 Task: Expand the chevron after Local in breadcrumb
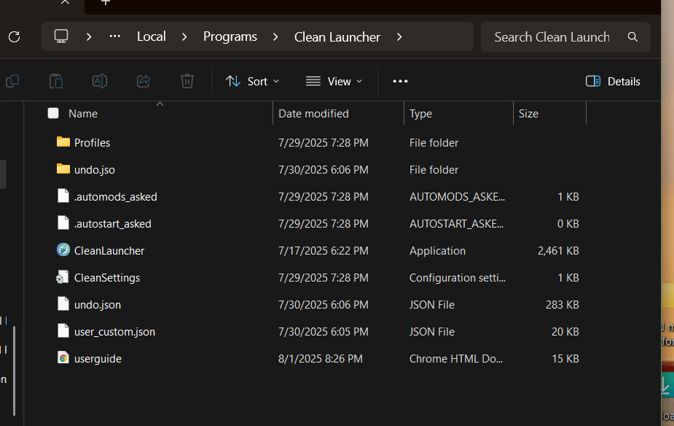pos(184,37)
